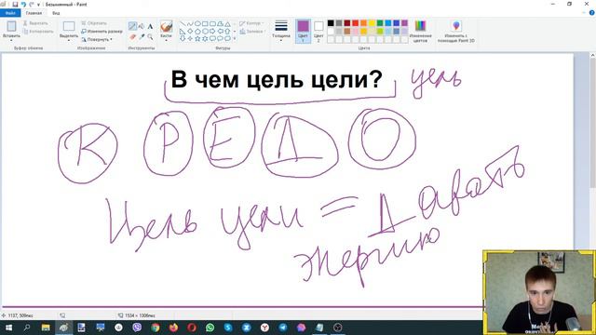
Task: Pick the black color swatch
Action: [x=331, y=23]
